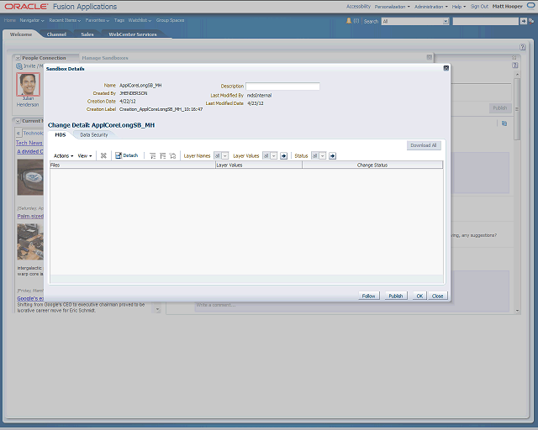This screenshot has height=430, width=538.
Task: Click the Sign Out link
Action: 479,7
